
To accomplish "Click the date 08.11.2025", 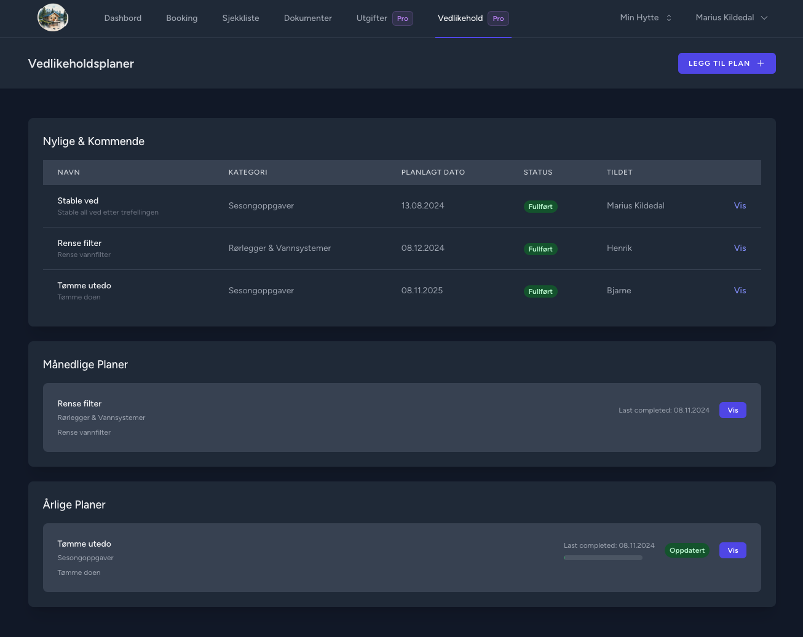I will coord(422,291).
